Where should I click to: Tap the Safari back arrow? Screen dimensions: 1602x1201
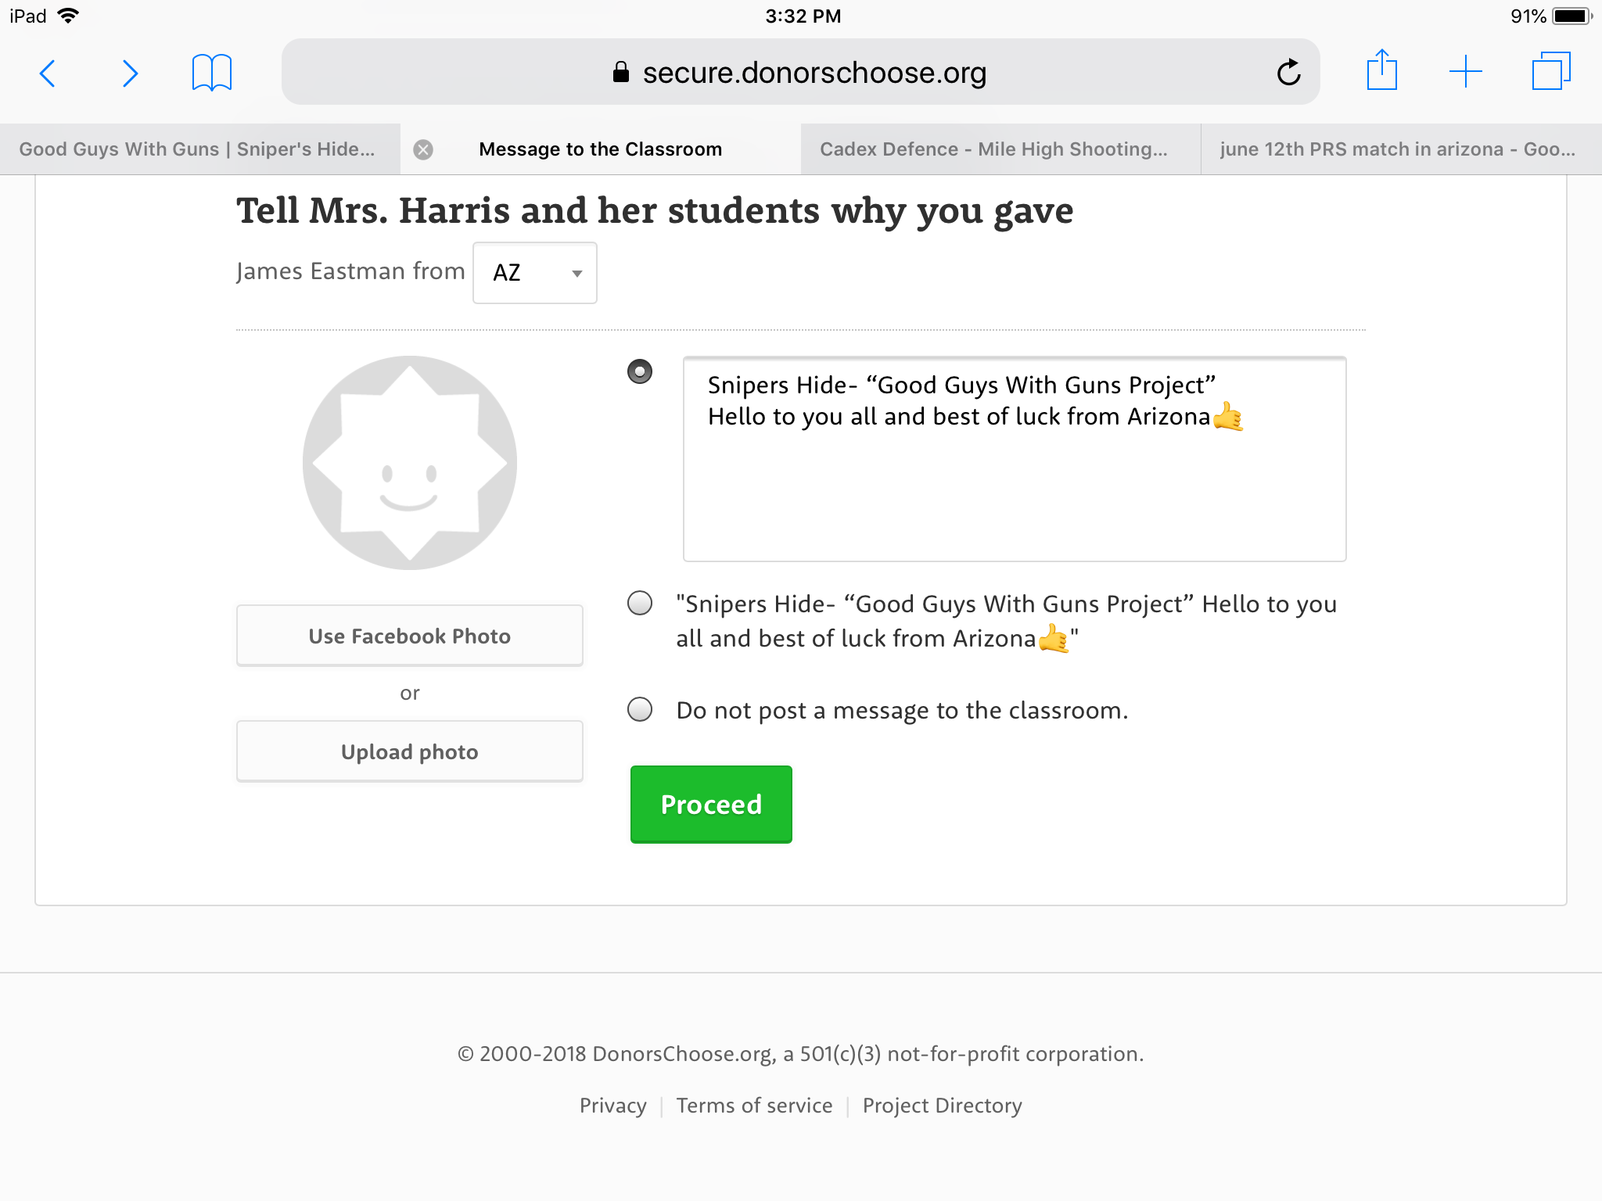click(x=48, y=73)
